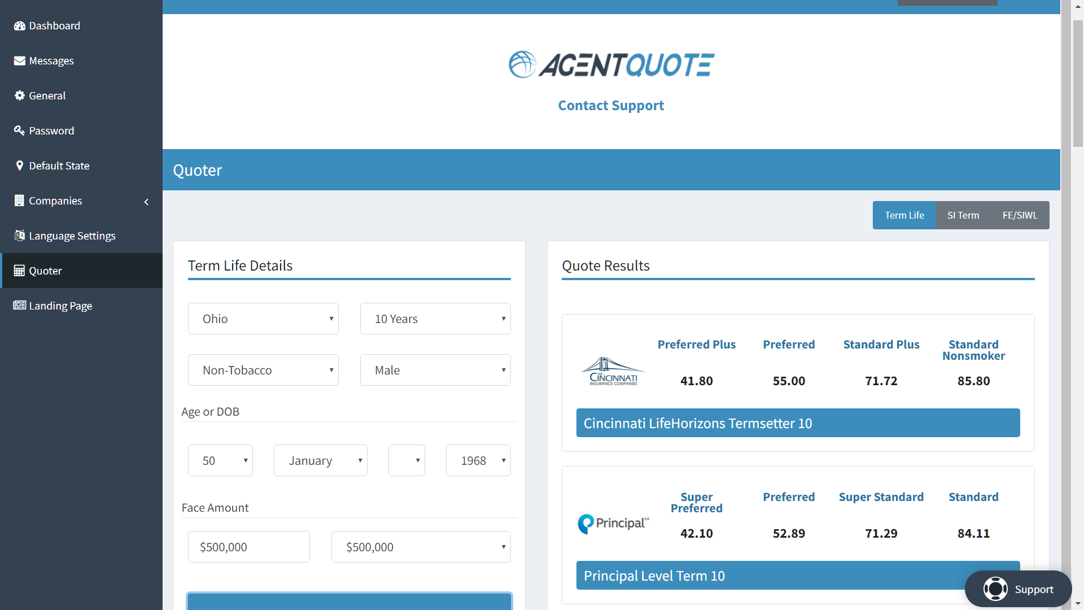Click Contact Support link
Viewport: 1084px width, 610px height.
[x=611, y=106]
